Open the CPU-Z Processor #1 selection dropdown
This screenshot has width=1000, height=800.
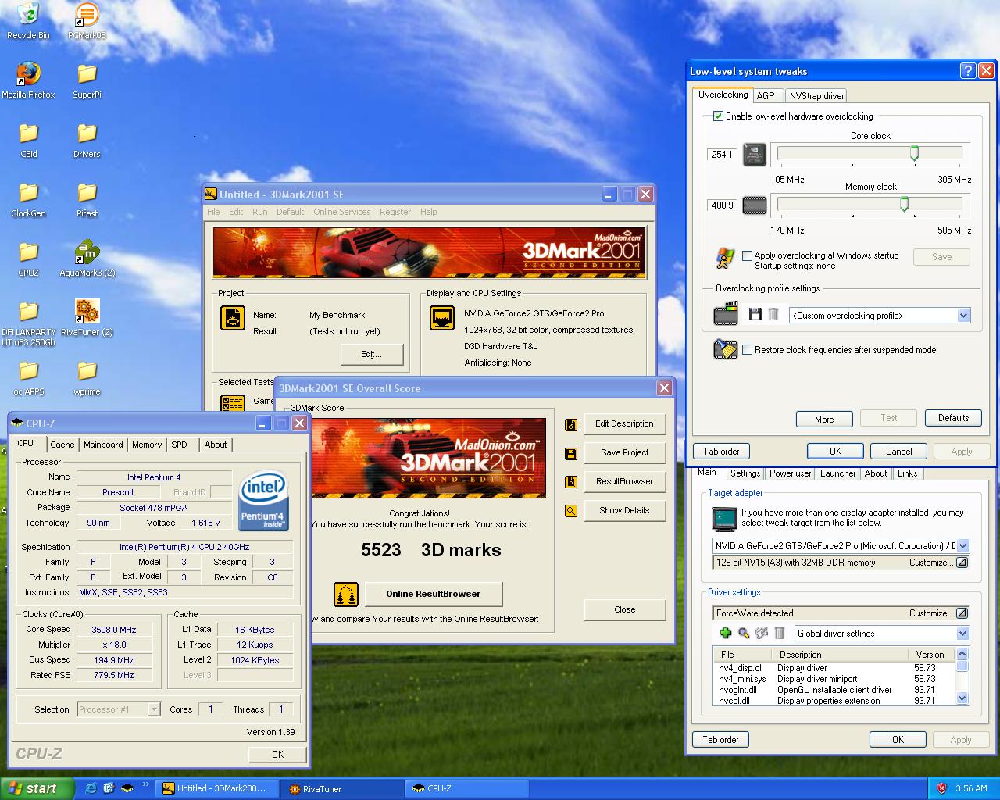pyautogui.click(x=154, y=709)
